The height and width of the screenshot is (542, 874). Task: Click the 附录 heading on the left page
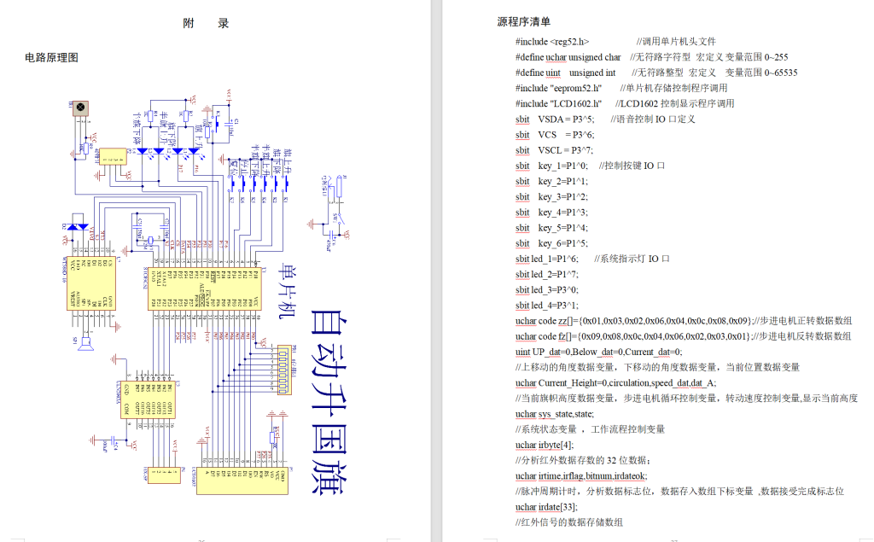point(203,23)
